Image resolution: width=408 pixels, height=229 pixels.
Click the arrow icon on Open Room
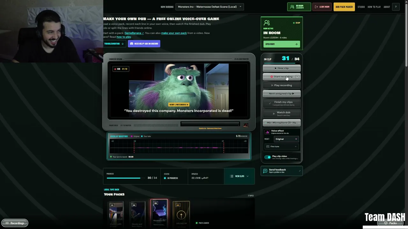point(296,44)
